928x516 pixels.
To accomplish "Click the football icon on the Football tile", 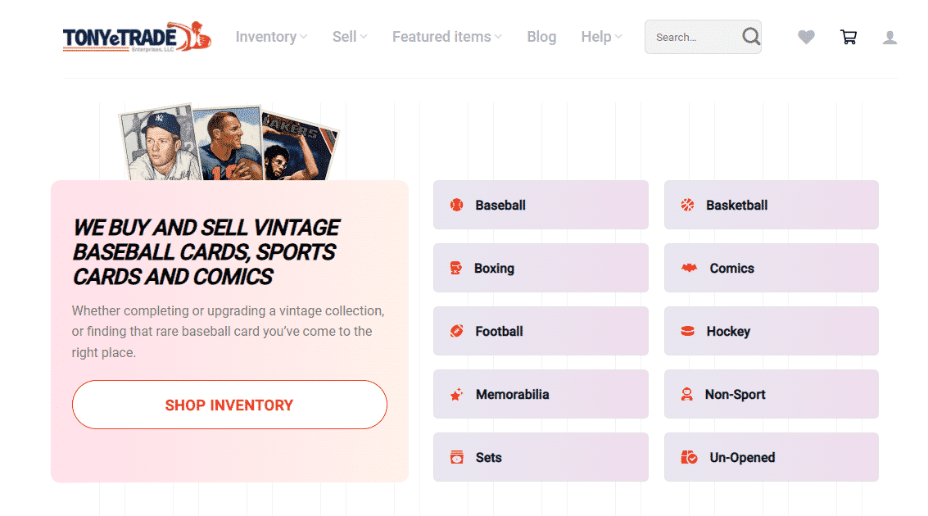I will point(456,331).
